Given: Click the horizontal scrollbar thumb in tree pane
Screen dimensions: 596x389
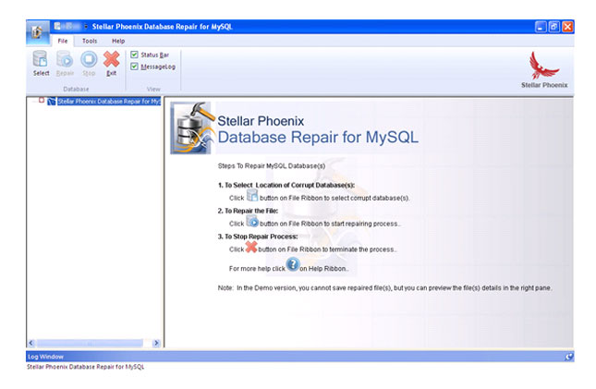Looking at the screenshot, I should (90, 343).
